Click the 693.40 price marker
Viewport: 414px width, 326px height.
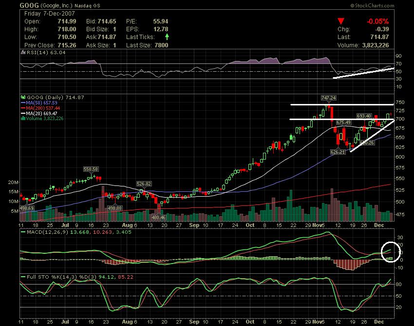pos(364,116)
